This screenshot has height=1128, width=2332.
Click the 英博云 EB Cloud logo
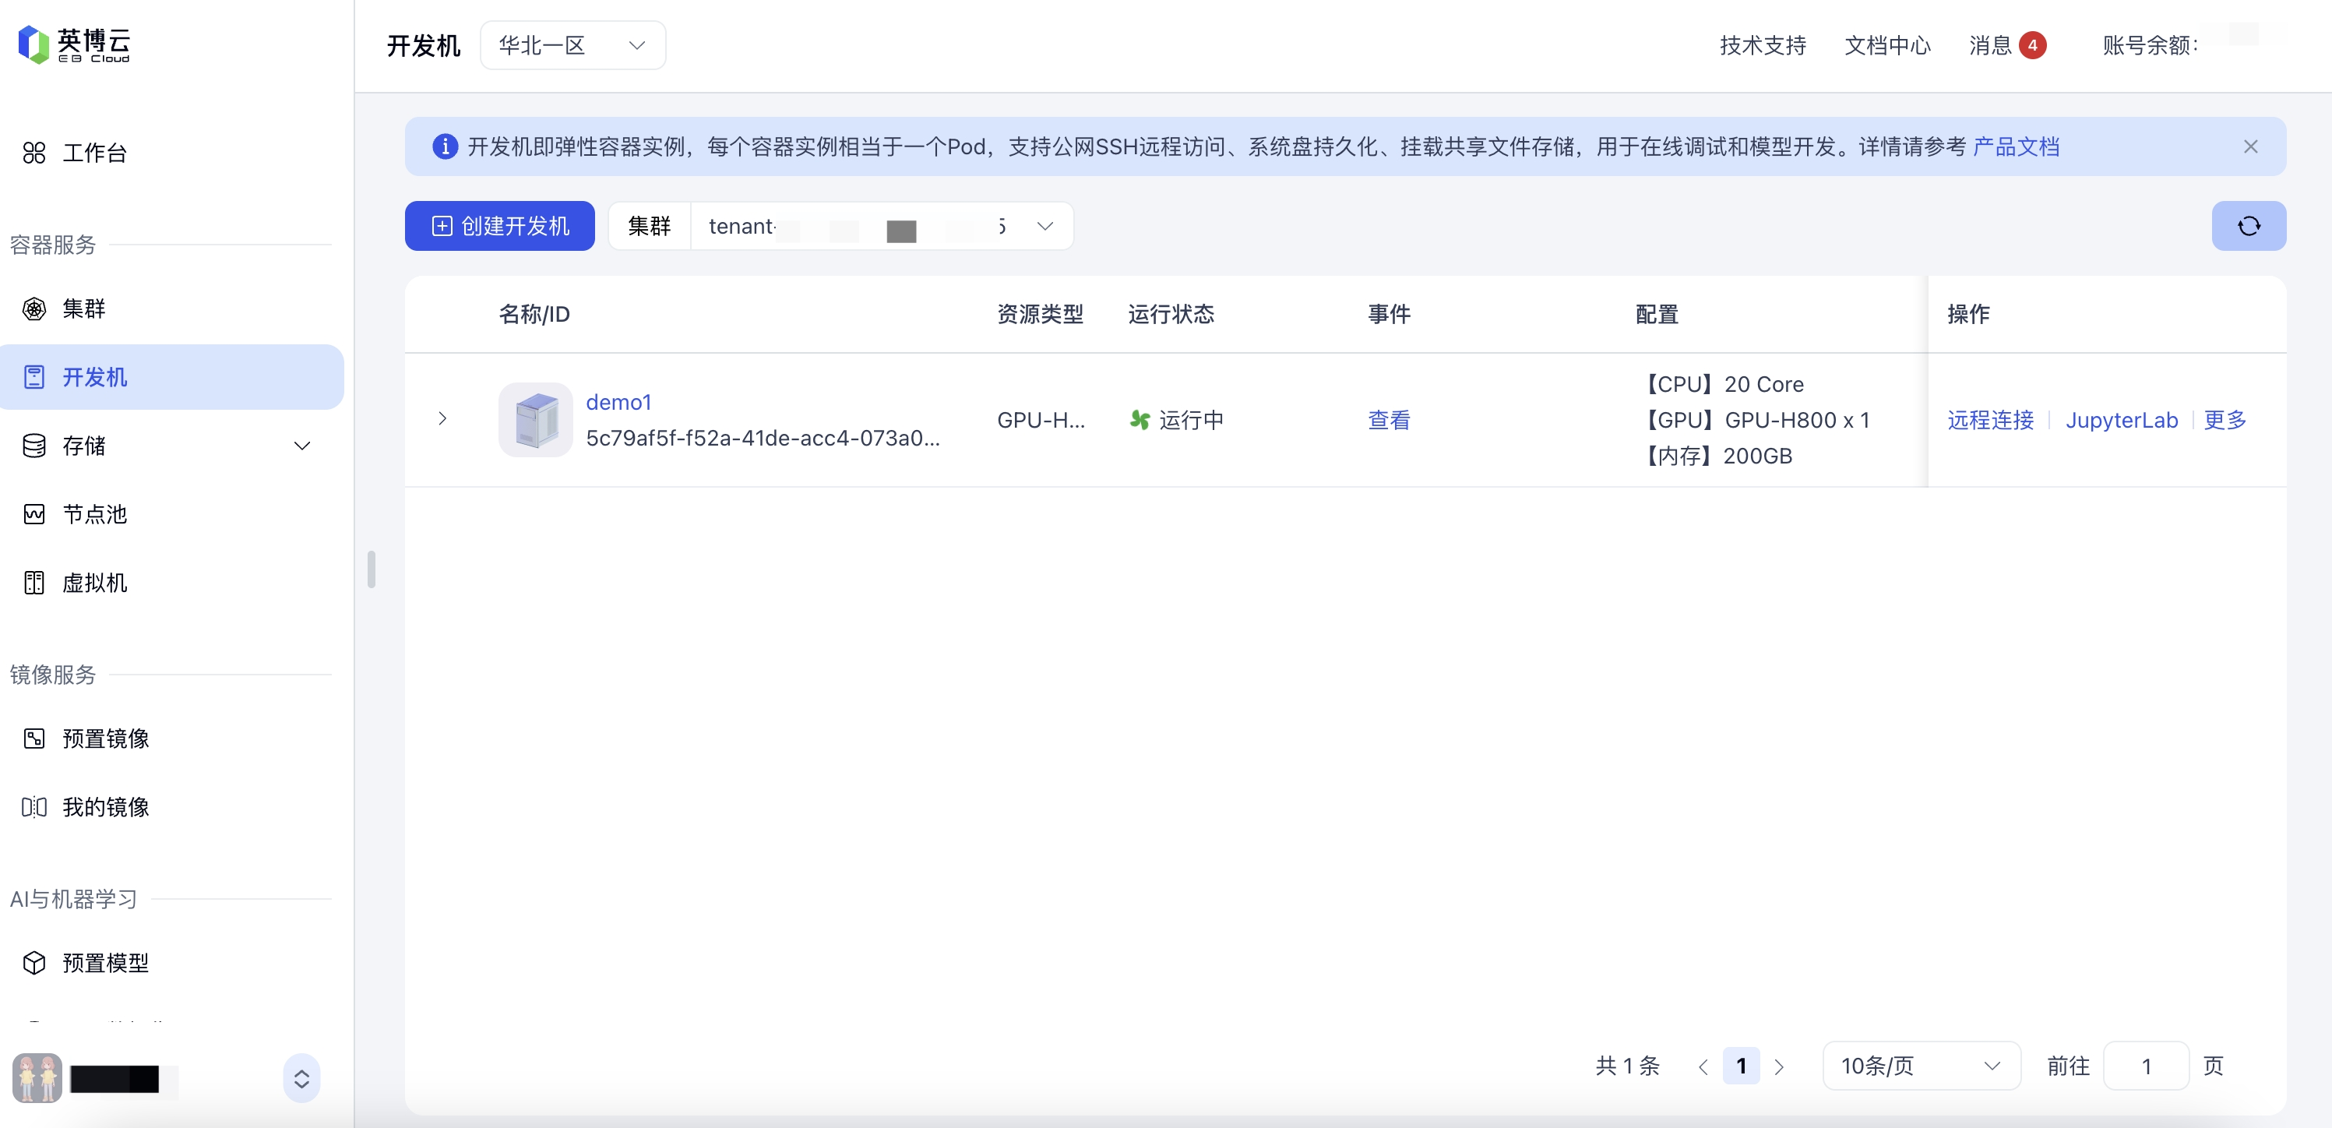[x=74, y=44]
